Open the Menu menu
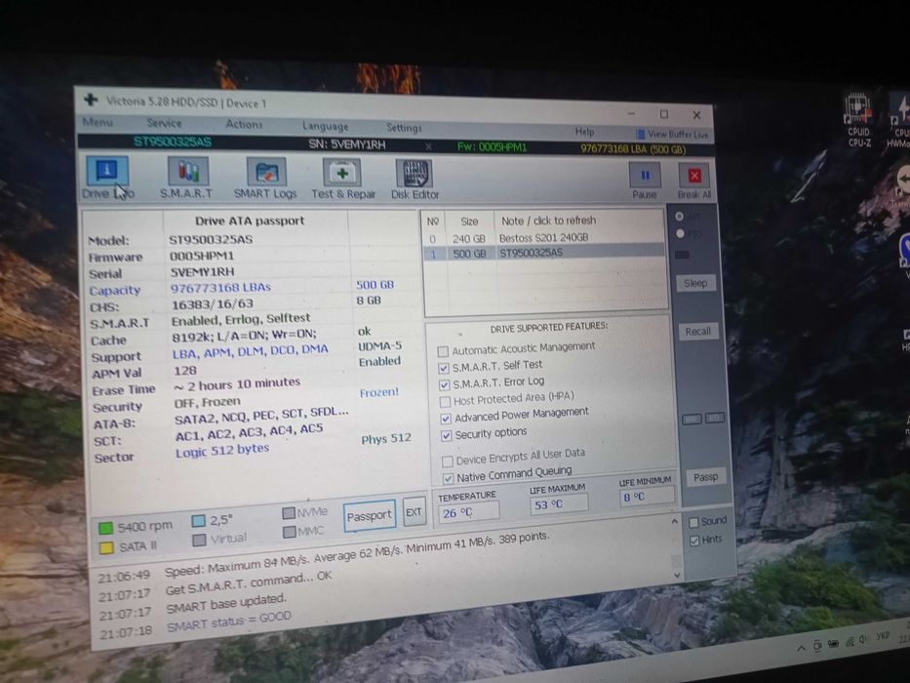The image size is (910, 683). coord(98,122)
